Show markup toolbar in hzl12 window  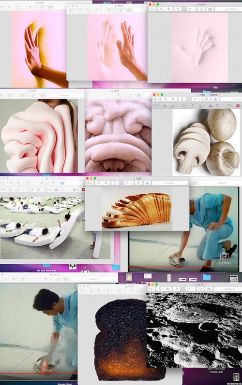209,289
